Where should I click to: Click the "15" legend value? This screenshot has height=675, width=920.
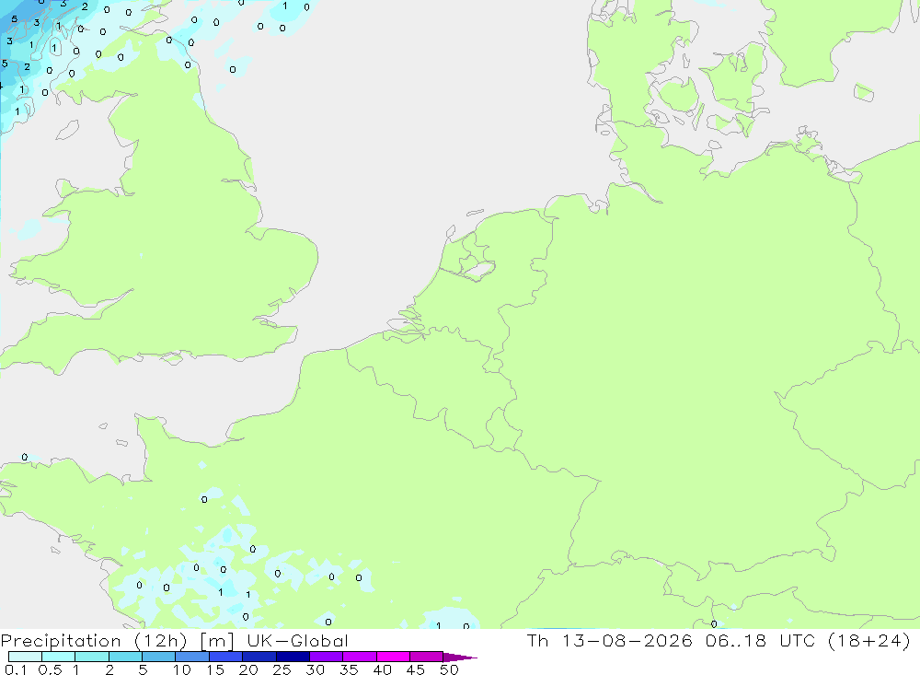point(215,669)
